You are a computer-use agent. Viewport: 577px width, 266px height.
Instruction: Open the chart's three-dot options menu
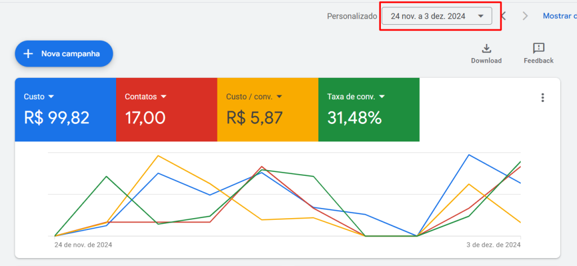tap(543, 97)
